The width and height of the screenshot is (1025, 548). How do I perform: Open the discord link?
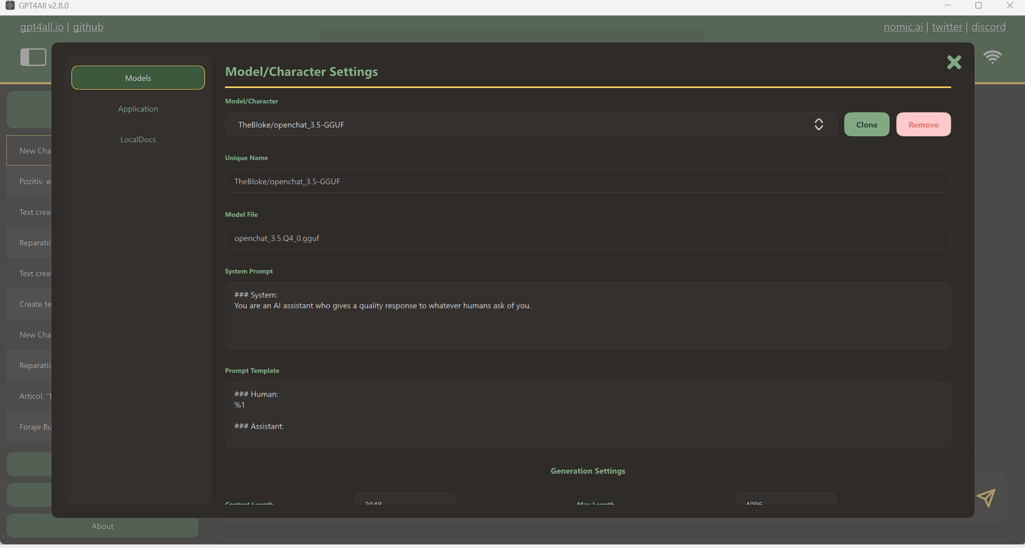[988, 27]
